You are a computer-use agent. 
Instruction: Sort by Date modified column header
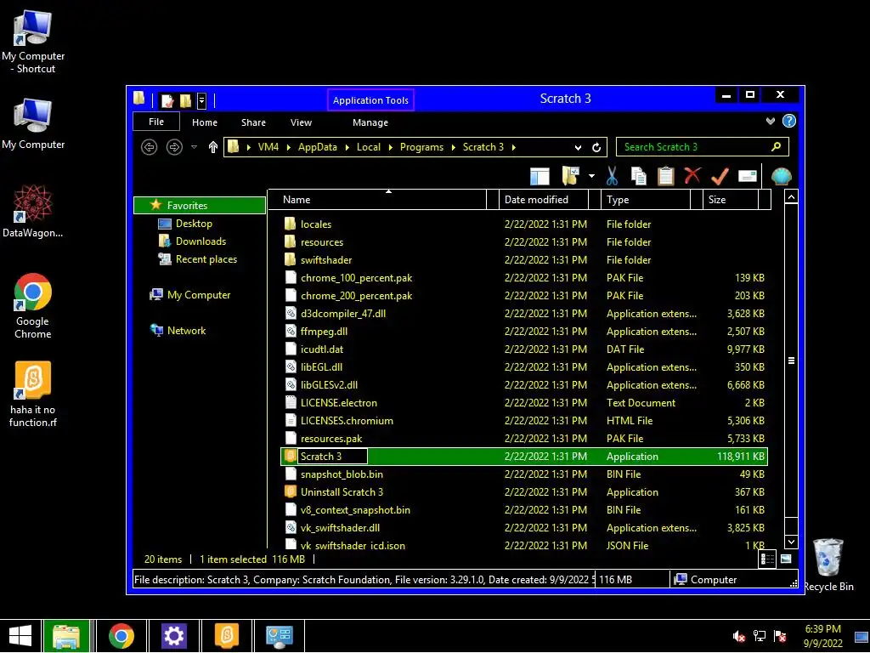pos(544,199)
